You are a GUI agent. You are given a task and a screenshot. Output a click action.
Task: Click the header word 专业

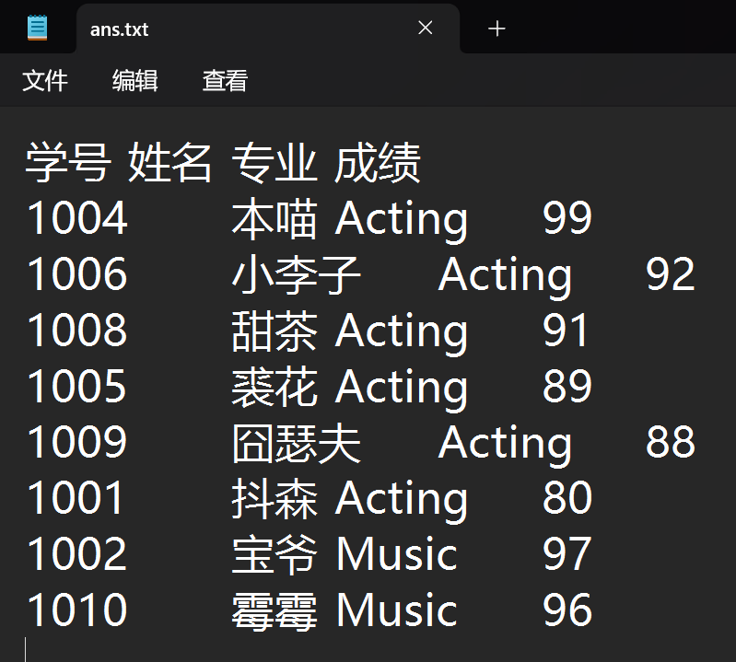pyautogui.click(x=275, y=162)
